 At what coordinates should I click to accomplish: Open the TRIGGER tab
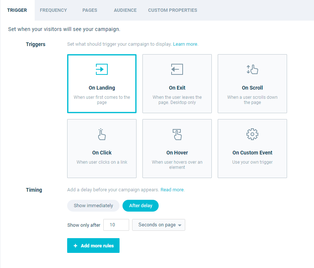(x=17, y=10)
